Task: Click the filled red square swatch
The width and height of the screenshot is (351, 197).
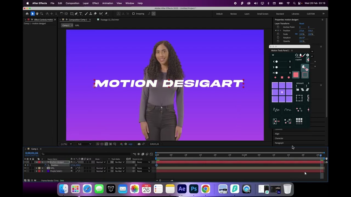Action: point(296,75)
